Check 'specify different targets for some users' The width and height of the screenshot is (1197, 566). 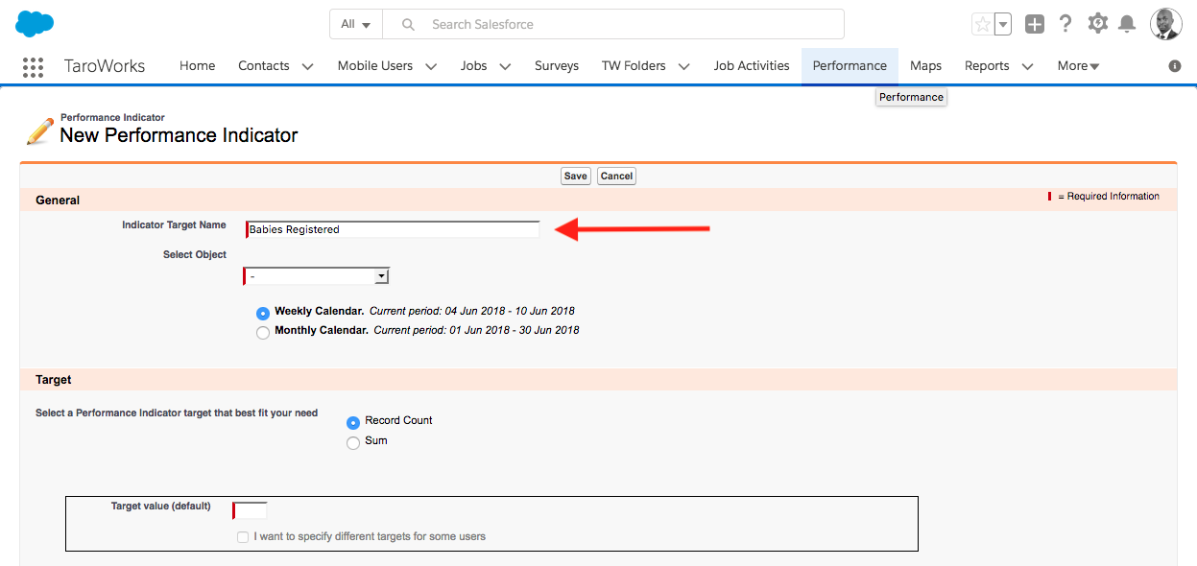coord(243,537)
